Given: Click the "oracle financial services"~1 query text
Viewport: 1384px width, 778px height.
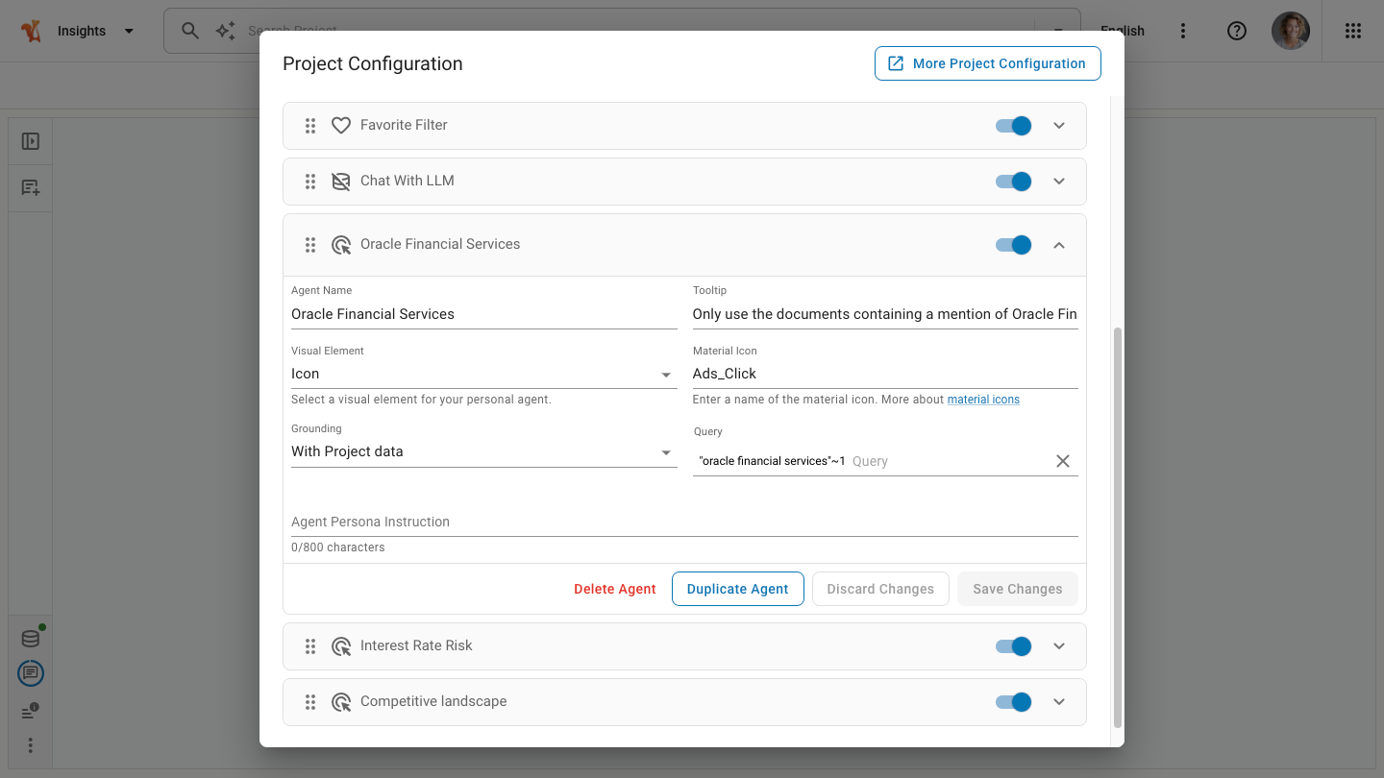Looking at the screenshot, I should click(773, 461).
